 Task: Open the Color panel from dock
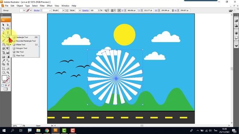click(x=236, y=21)
